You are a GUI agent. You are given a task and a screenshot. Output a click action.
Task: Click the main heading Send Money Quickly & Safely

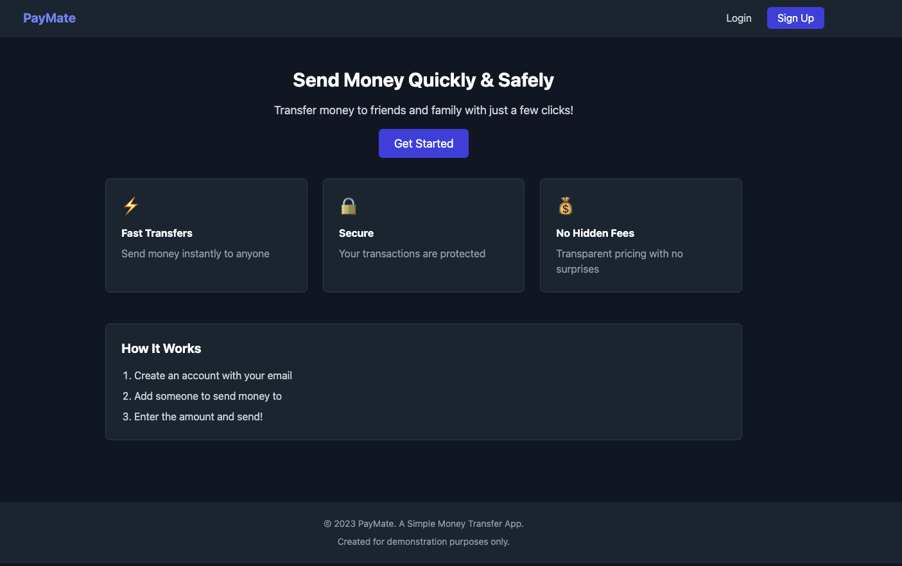[423, 80]
